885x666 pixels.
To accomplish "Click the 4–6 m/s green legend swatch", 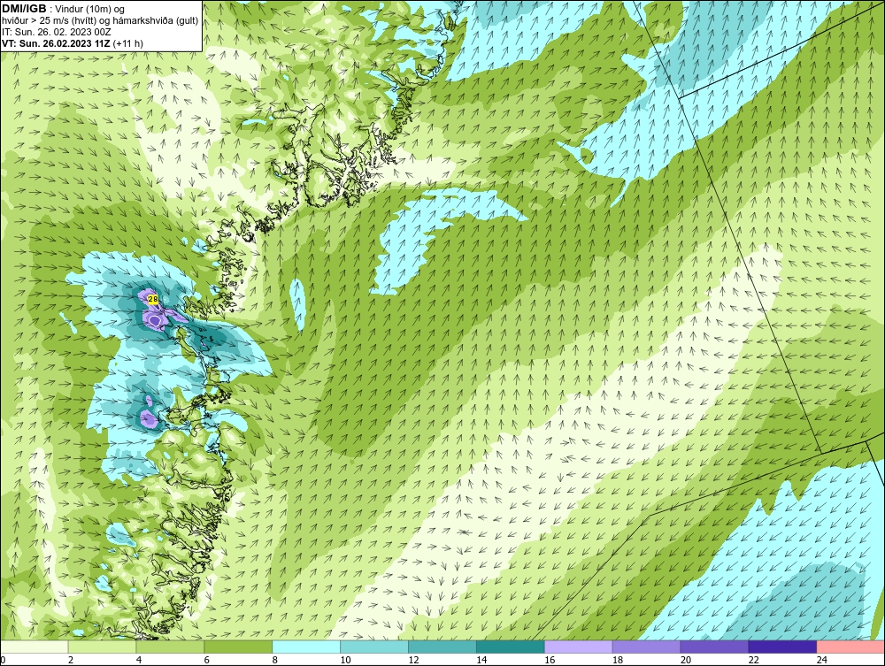I will (x=171, y=647).
